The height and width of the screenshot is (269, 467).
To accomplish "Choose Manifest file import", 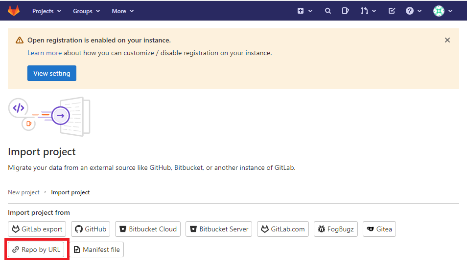I will (x=96, y=249).
